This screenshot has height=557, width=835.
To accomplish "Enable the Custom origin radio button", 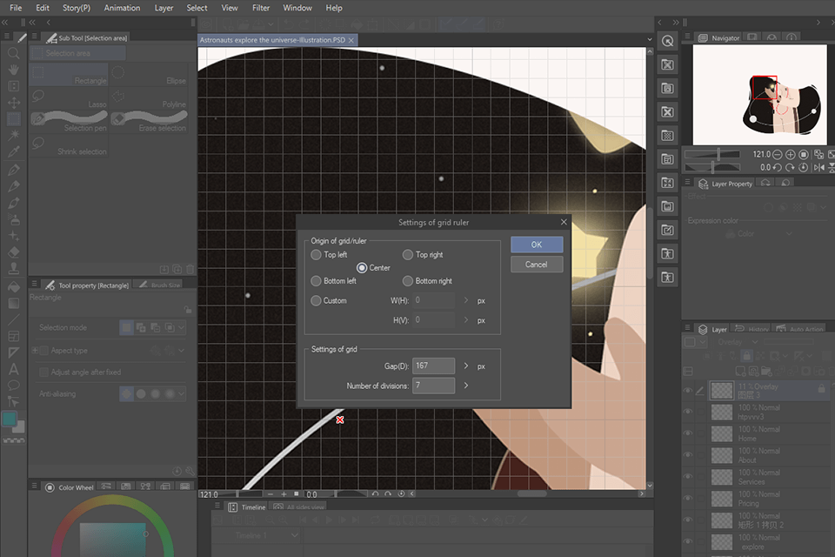I will tap(316, 300).
